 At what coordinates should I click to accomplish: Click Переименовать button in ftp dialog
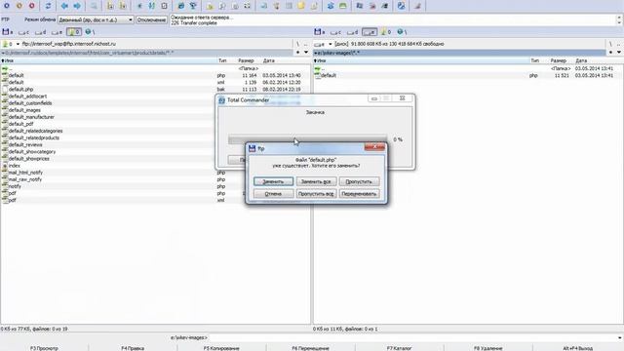[x=359, y=194]
